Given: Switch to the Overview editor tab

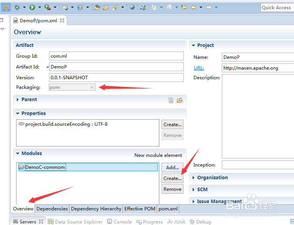Looking at the screenshot, I should (23, 209).
